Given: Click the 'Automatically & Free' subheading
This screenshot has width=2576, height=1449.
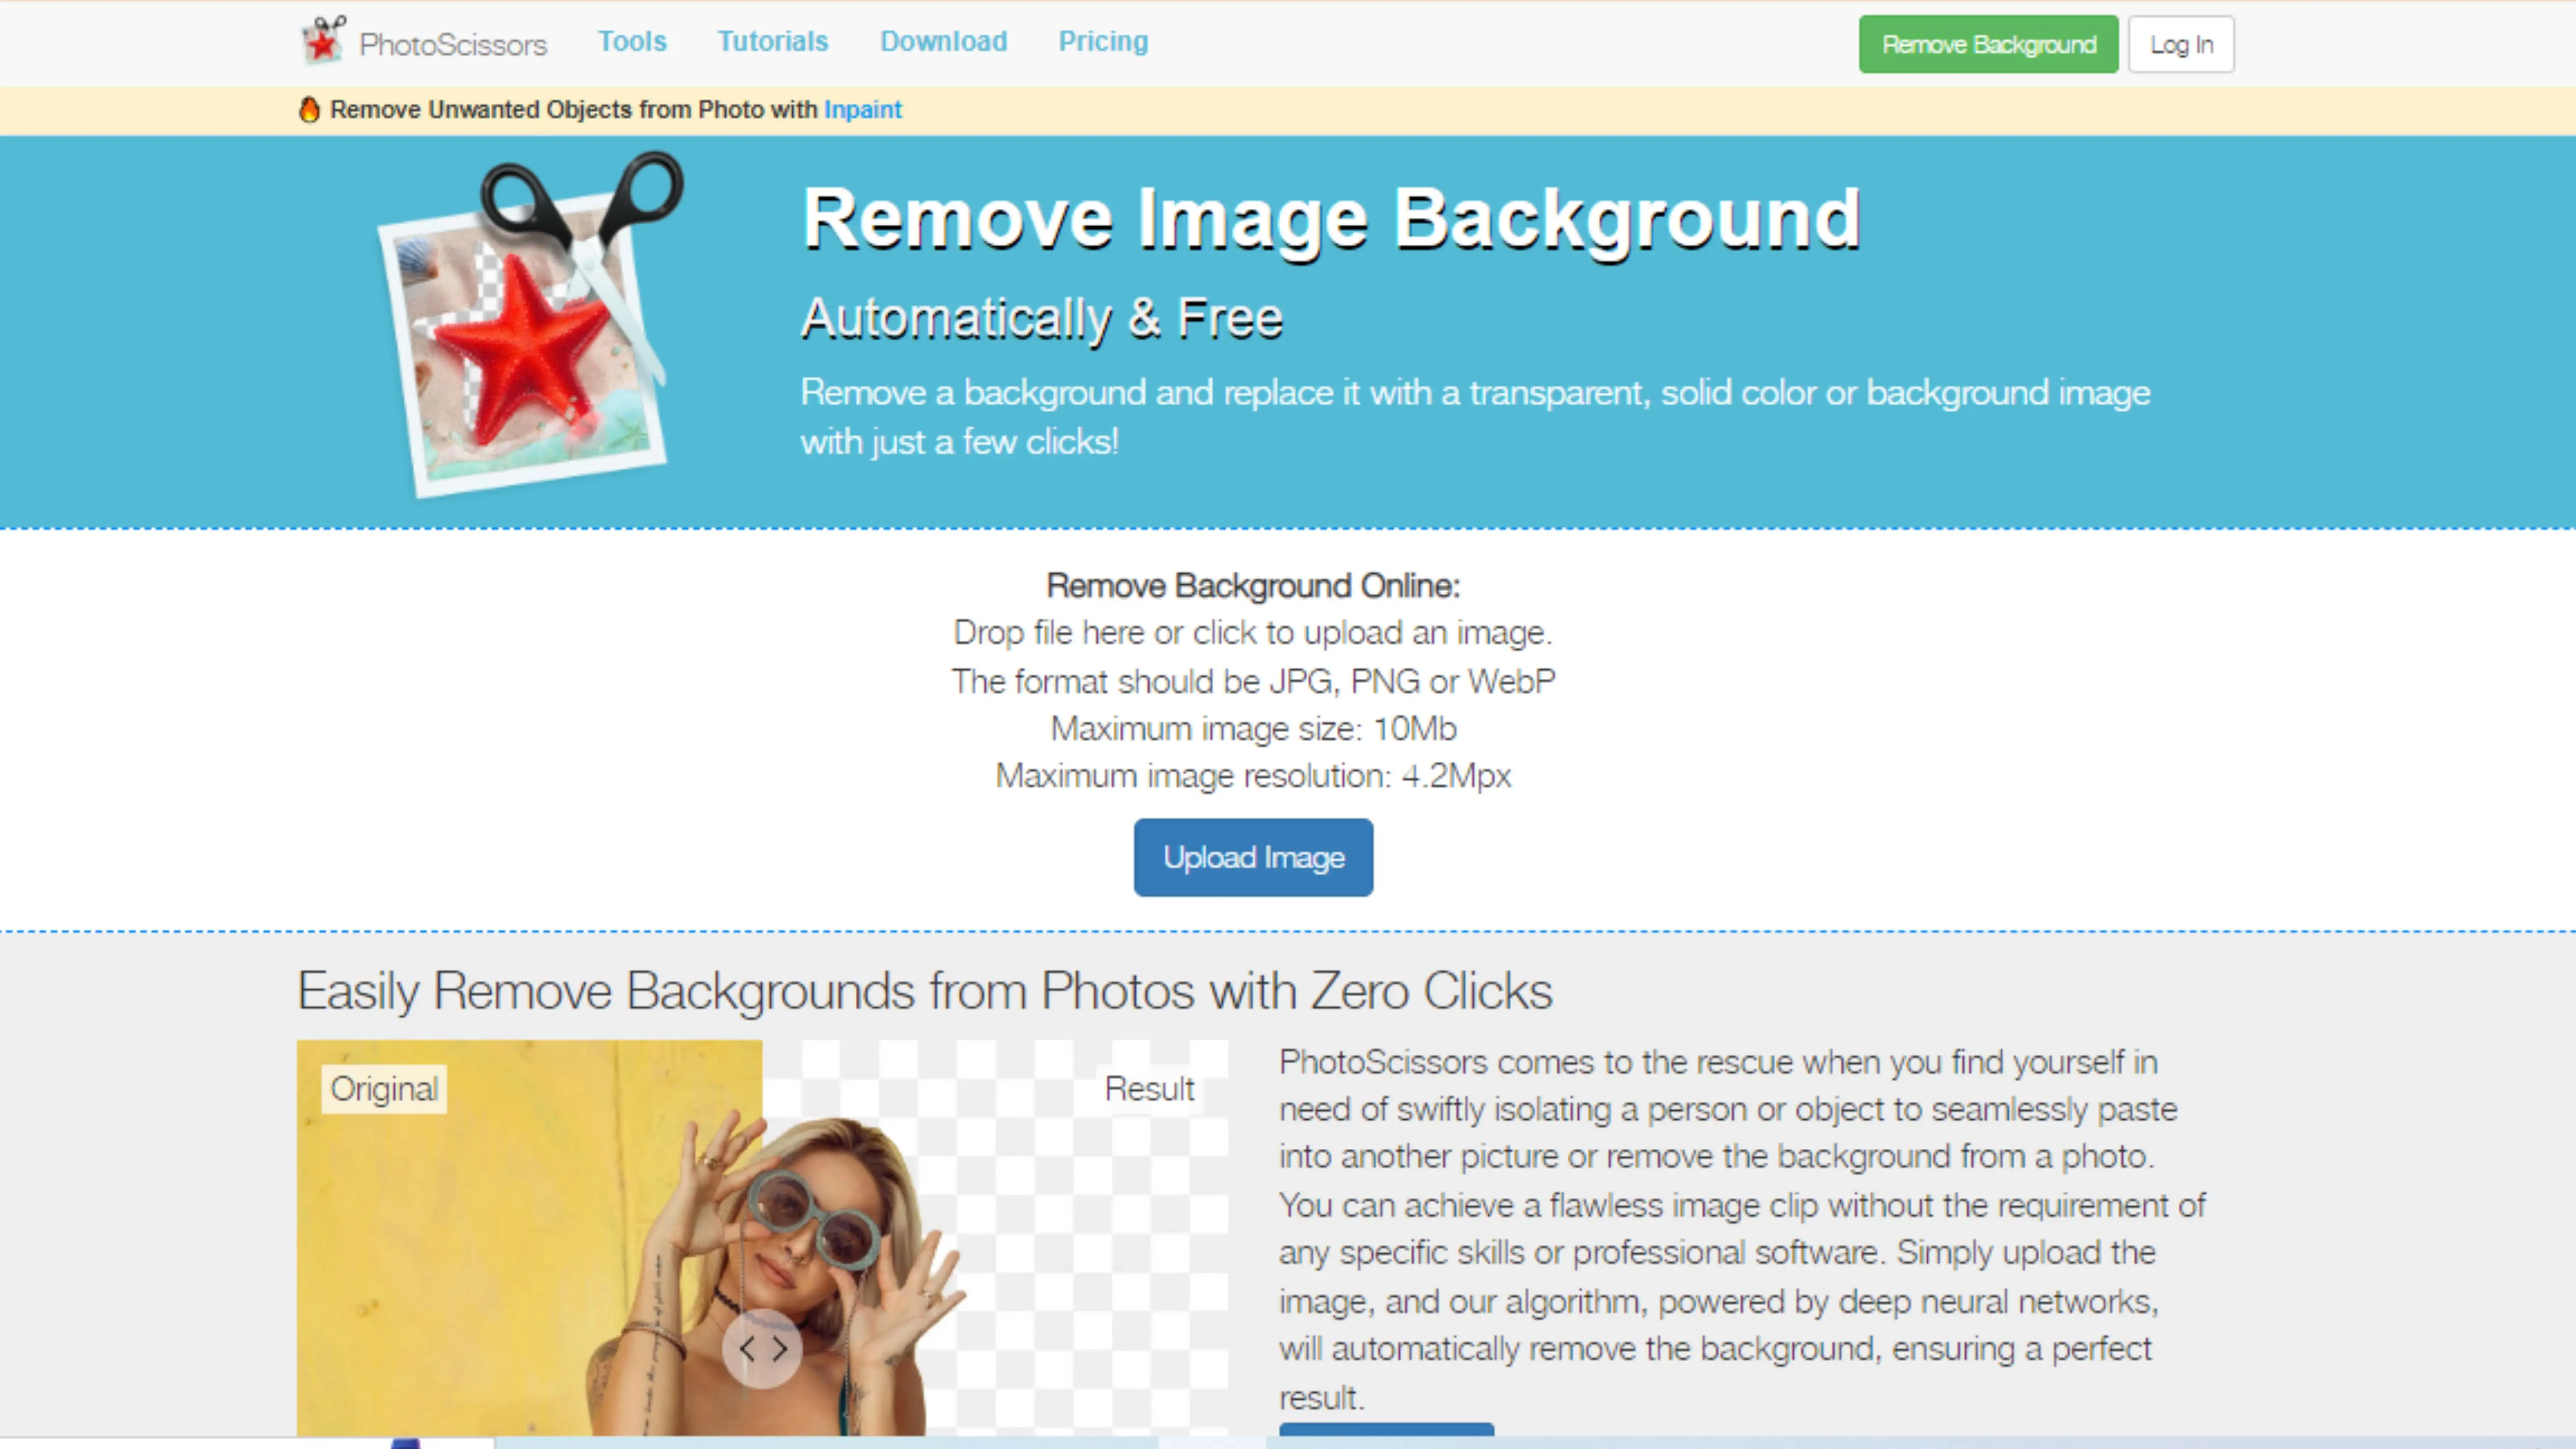Looking at the screenshot, I should pos(1041,318).
